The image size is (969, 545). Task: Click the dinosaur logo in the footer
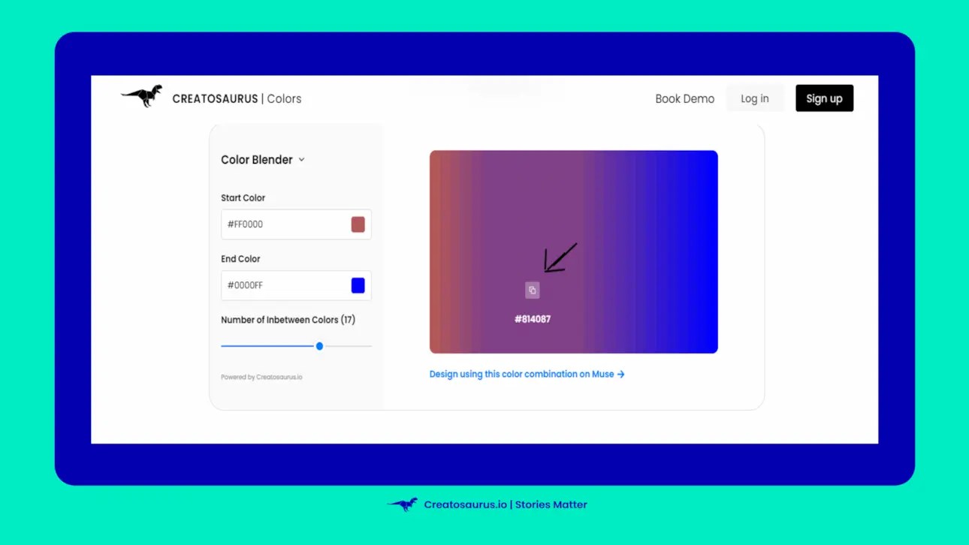coord(403,504)
